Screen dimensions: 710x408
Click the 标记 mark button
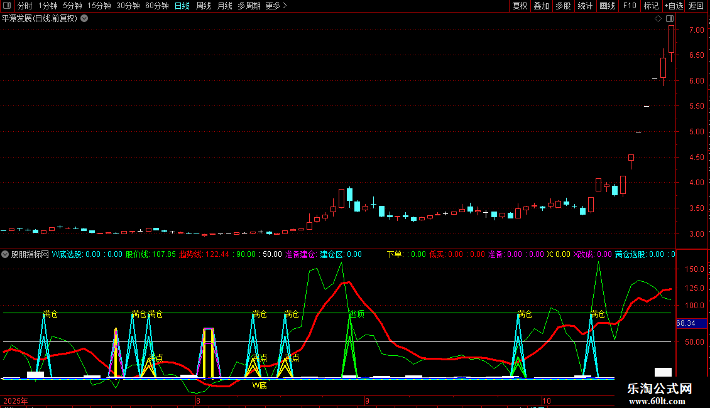[x=651, y=6]
